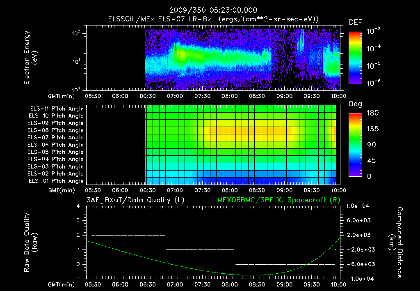The width and height of the screenshot is (420, 291).
Task: Click the 'Deg' color bar title
Action: (355, 104)
